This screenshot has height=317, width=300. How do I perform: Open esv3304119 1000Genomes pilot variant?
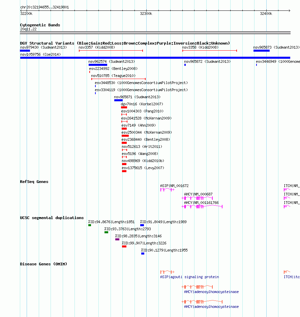pyautogui.click(x=141, y=90)
